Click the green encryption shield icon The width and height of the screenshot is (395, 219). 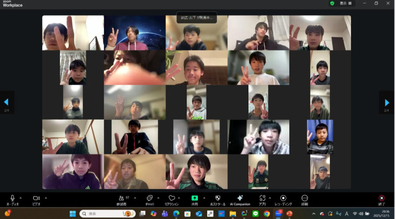pos(332,3)
